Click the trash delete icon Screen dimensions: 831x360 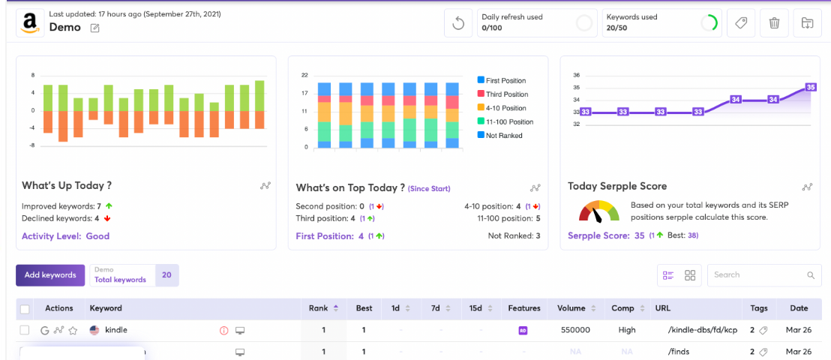click(x=774, y=23)
